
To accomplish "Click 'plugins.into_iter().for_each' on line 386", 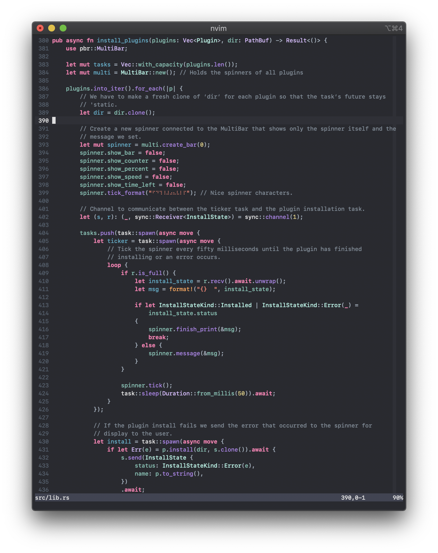I will tap(114, 89).
